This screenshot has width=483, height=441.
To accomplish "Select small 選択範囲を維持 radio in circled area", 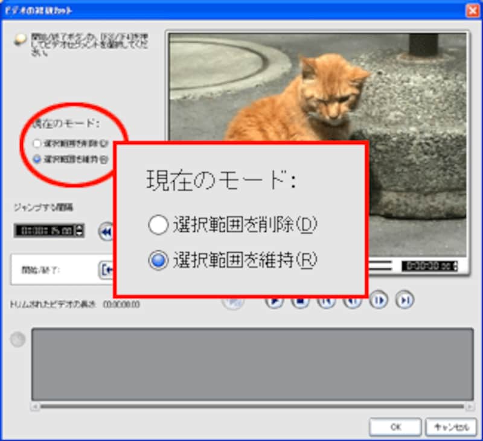I will pyautogui.click(x=37, y=159).
